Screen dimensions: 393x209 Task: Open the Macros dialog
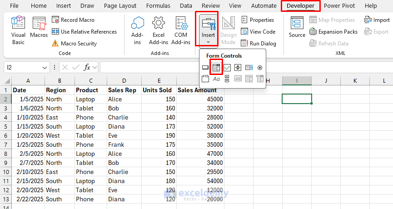pyautogui.click(x=39, y=27)
